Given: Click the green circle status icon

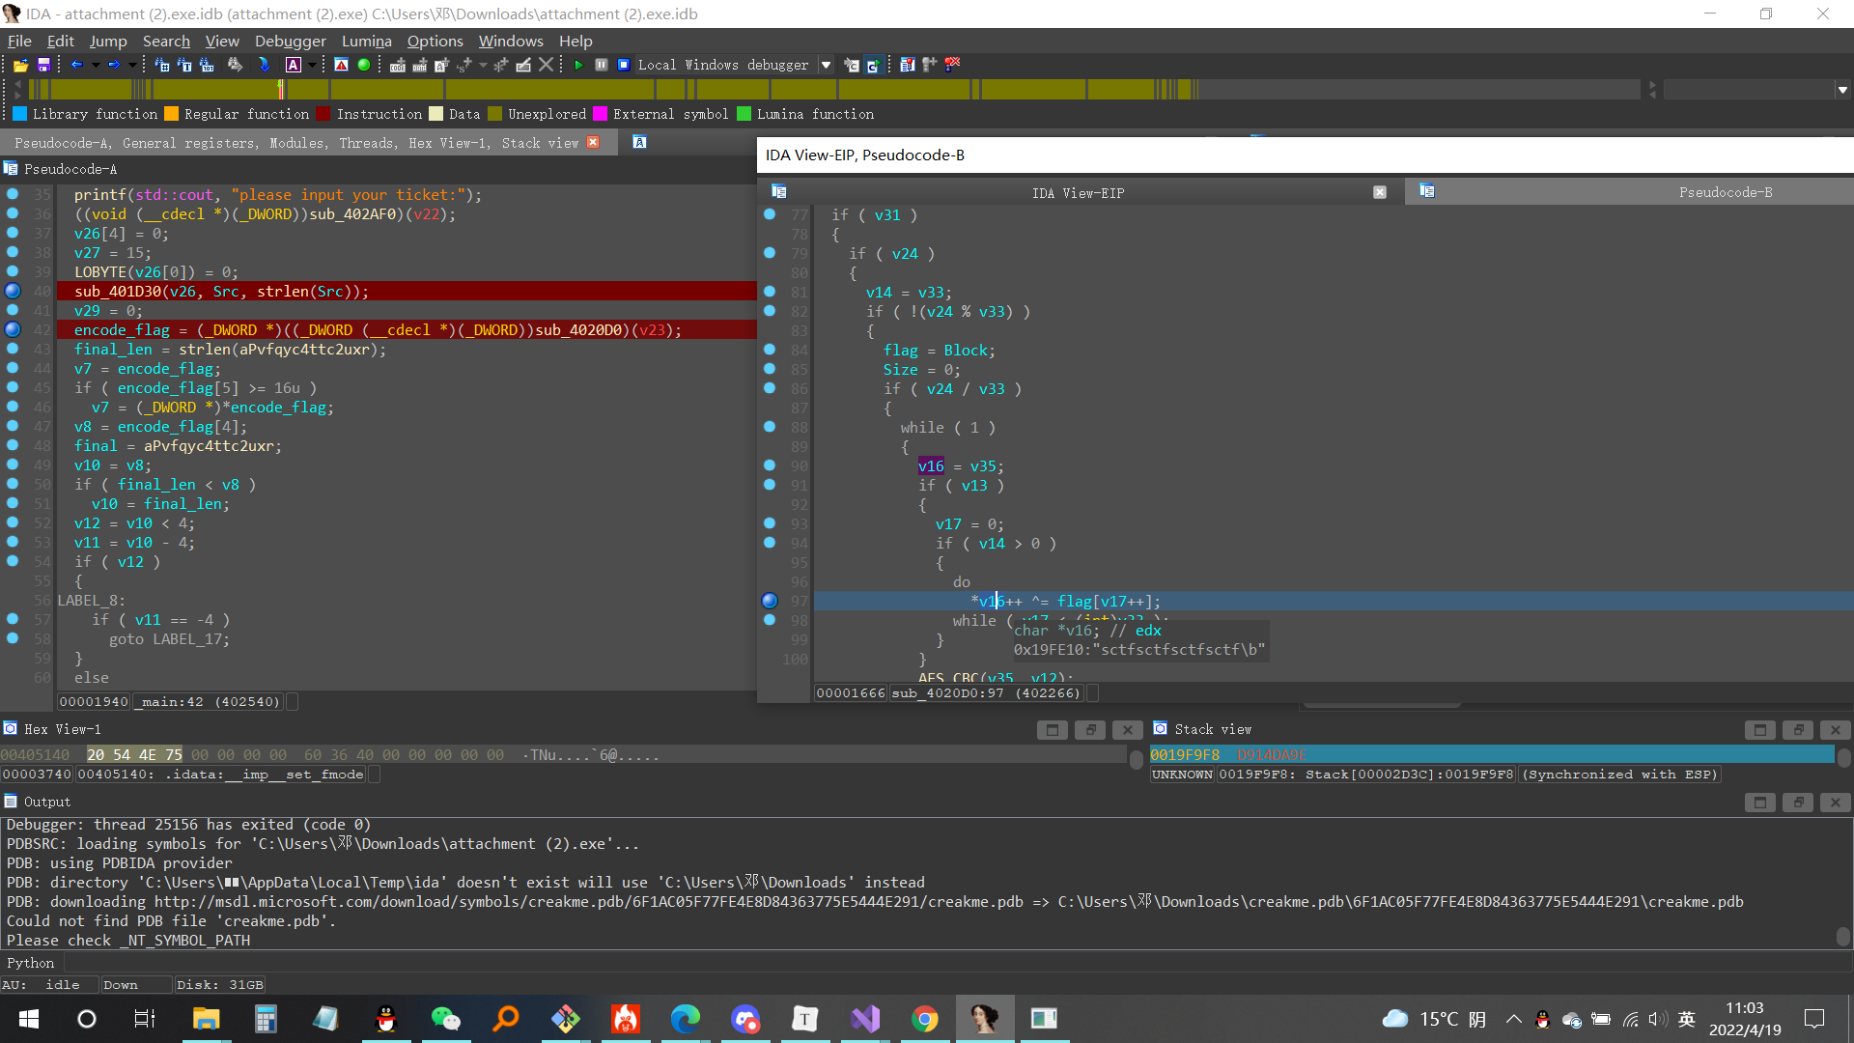Looking at the screenshot, I should (x=364, y=65).
